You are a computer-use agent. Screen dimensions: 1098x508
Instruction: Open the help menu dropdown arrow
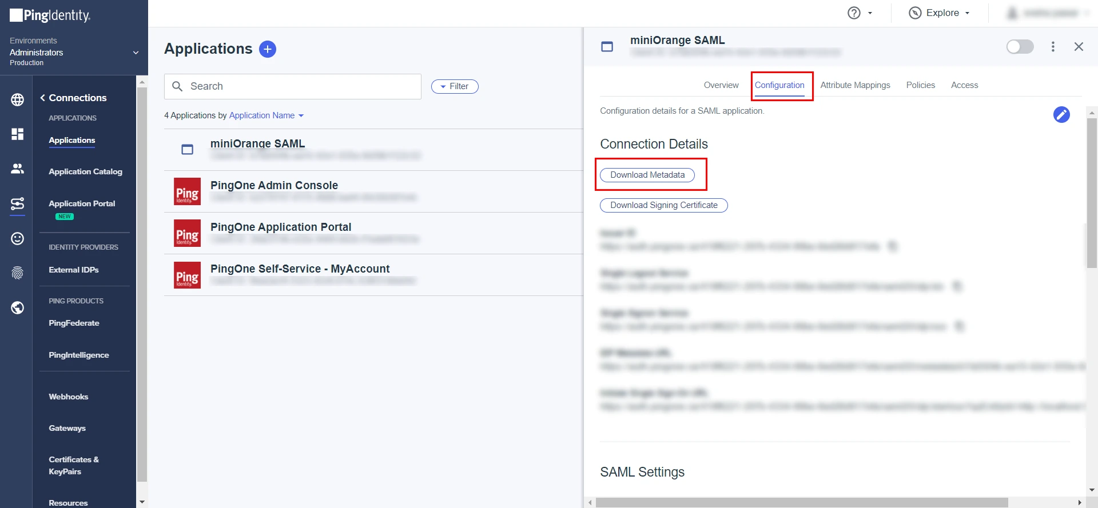click(870, 13)
